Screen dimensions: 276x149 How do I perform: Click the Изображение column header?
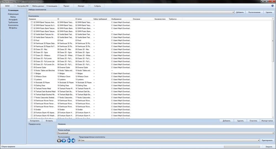[x=121, y=19]
